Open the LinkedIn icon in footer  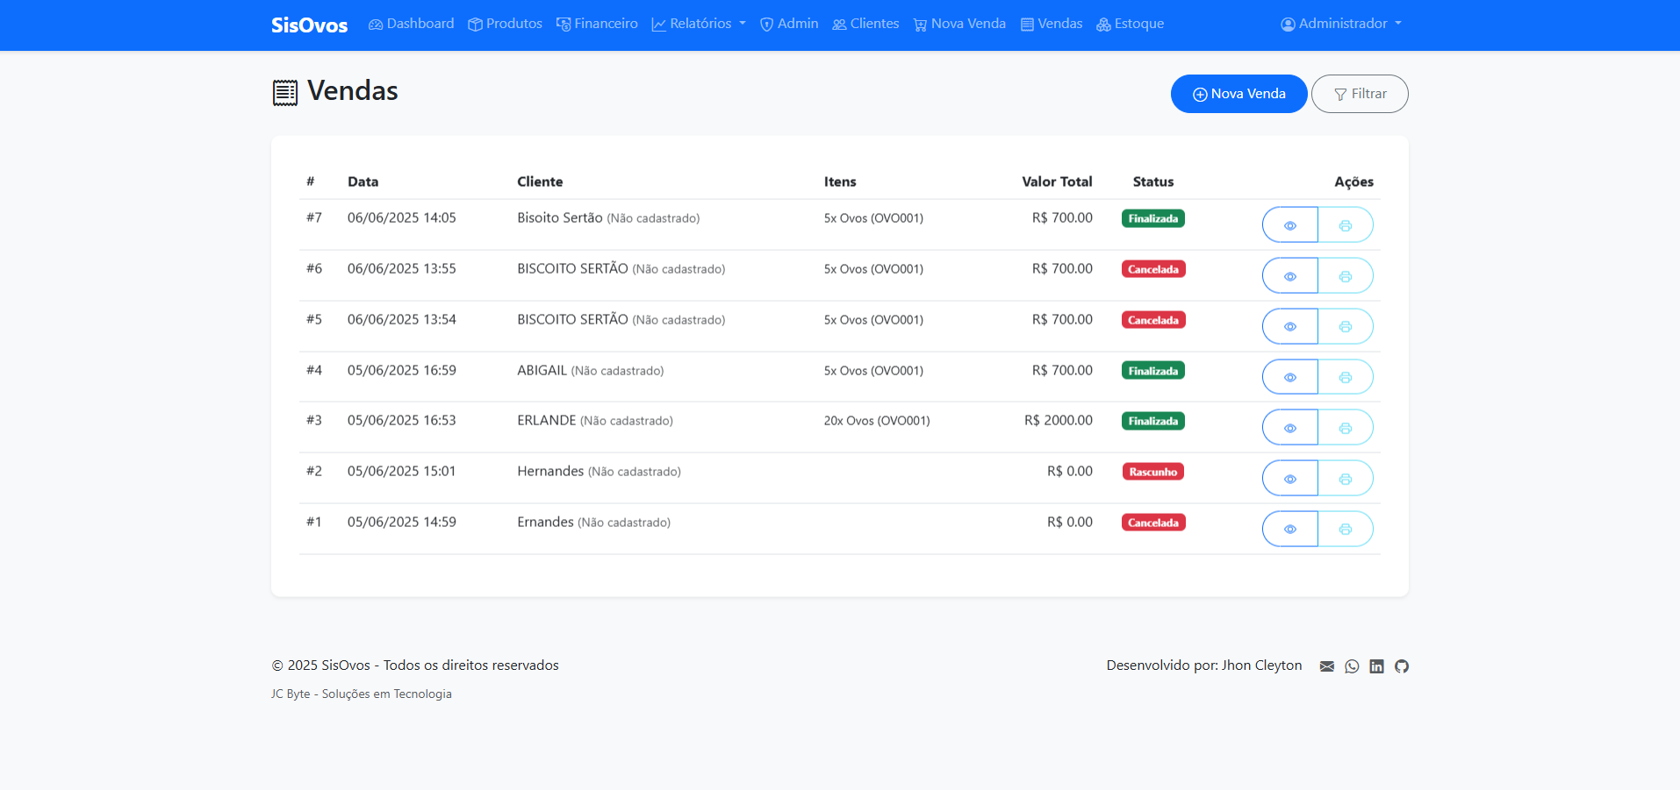1376,666
